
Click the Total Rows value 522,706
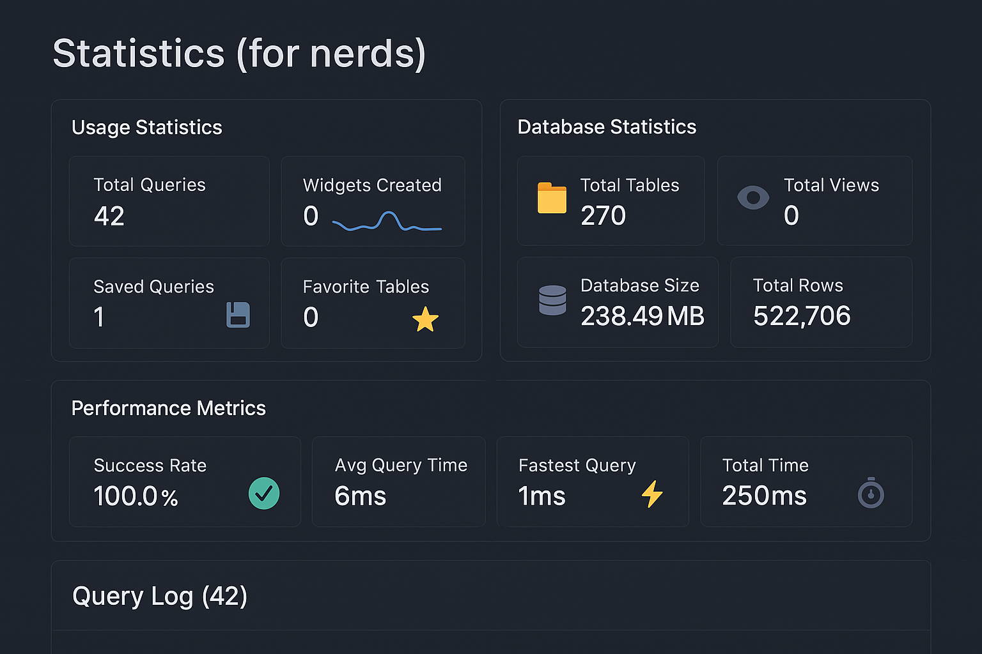click(802, 316)
